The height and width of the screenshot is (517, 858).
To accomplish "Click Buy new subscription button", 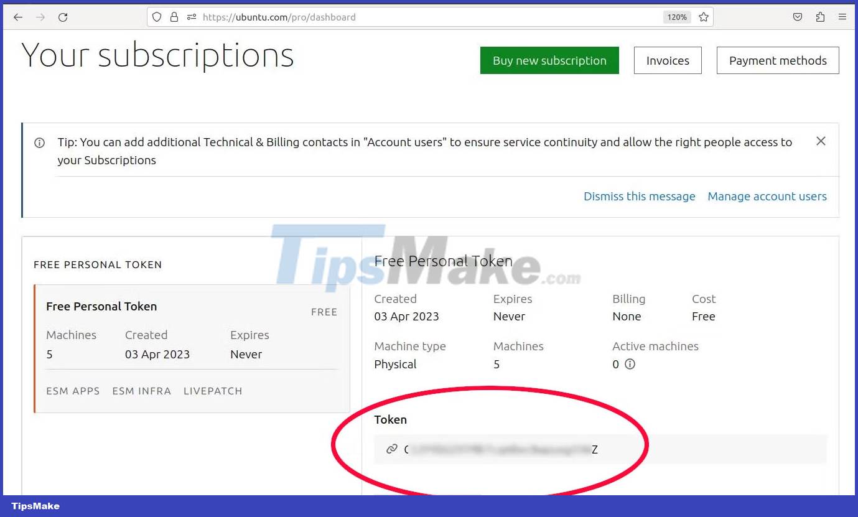I will click(x=549, y=61).
